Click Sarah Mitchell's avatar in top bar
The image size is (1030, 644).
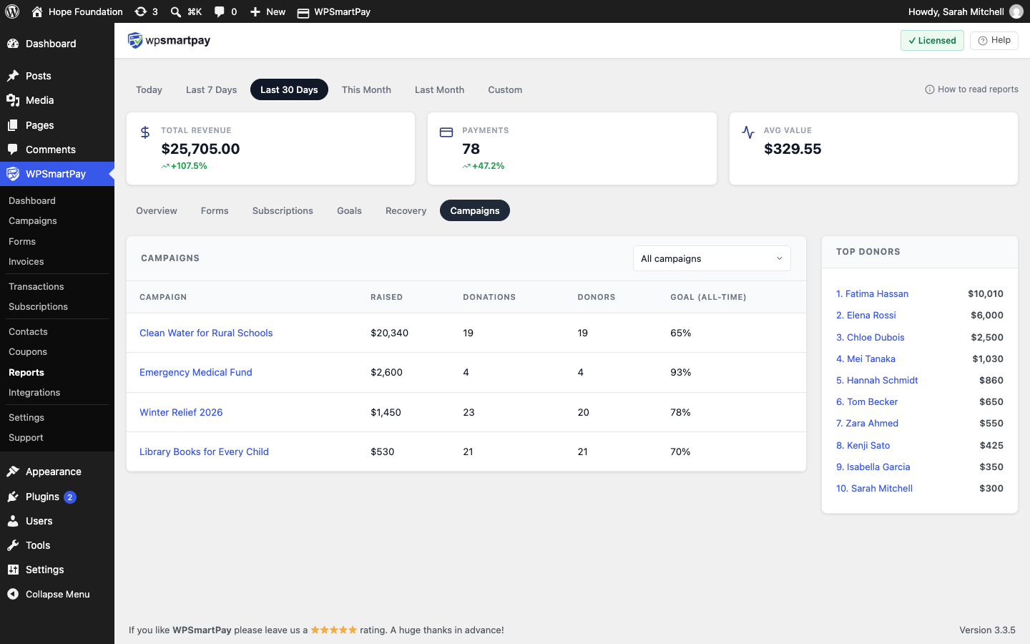click(1016, 11)
